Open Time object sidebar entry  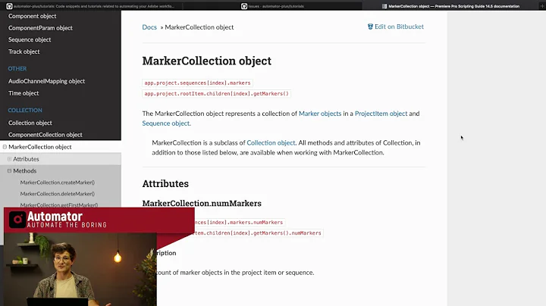pos(24,93)
